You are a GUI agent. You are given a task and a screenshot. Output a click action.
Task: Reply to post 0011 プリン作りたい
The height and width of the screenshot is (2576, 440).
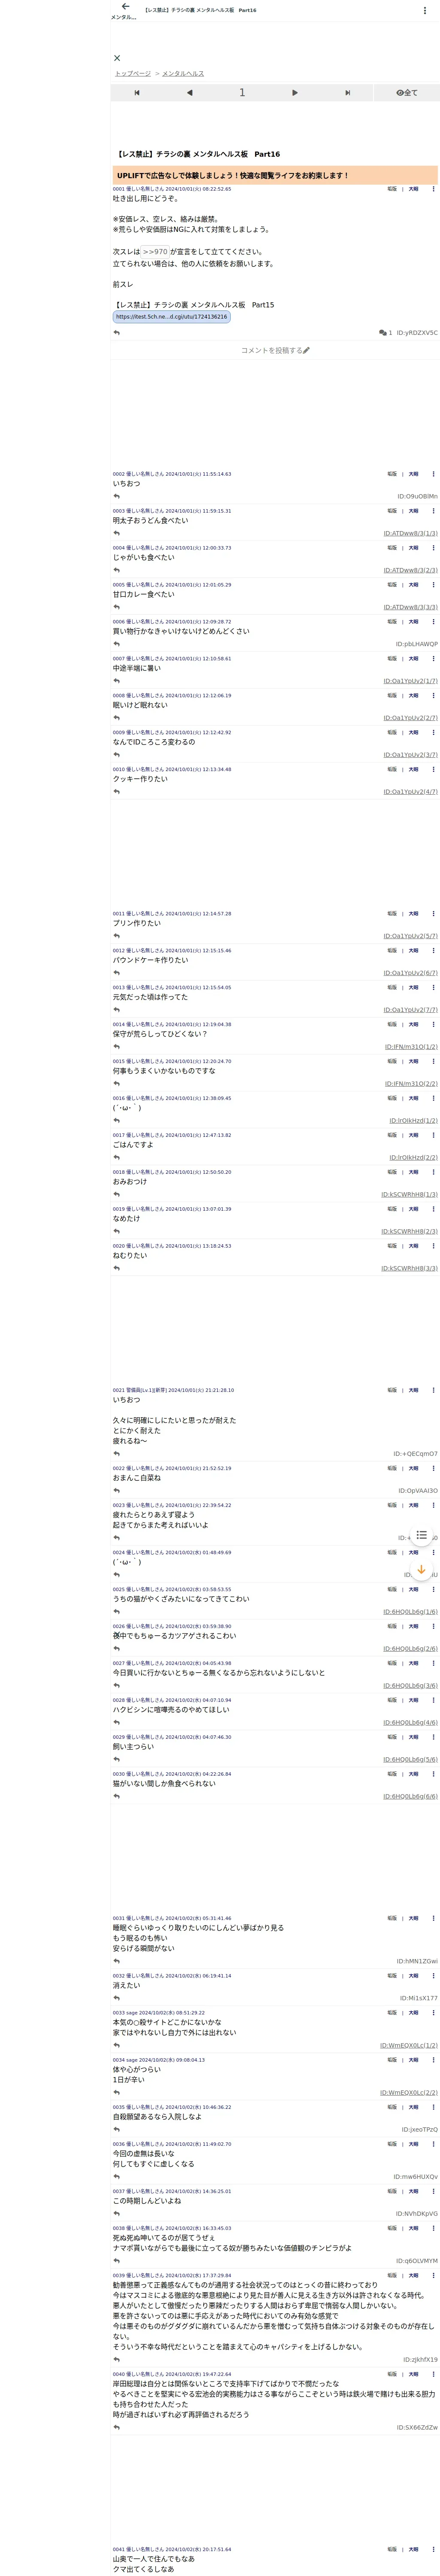[117, 937]
